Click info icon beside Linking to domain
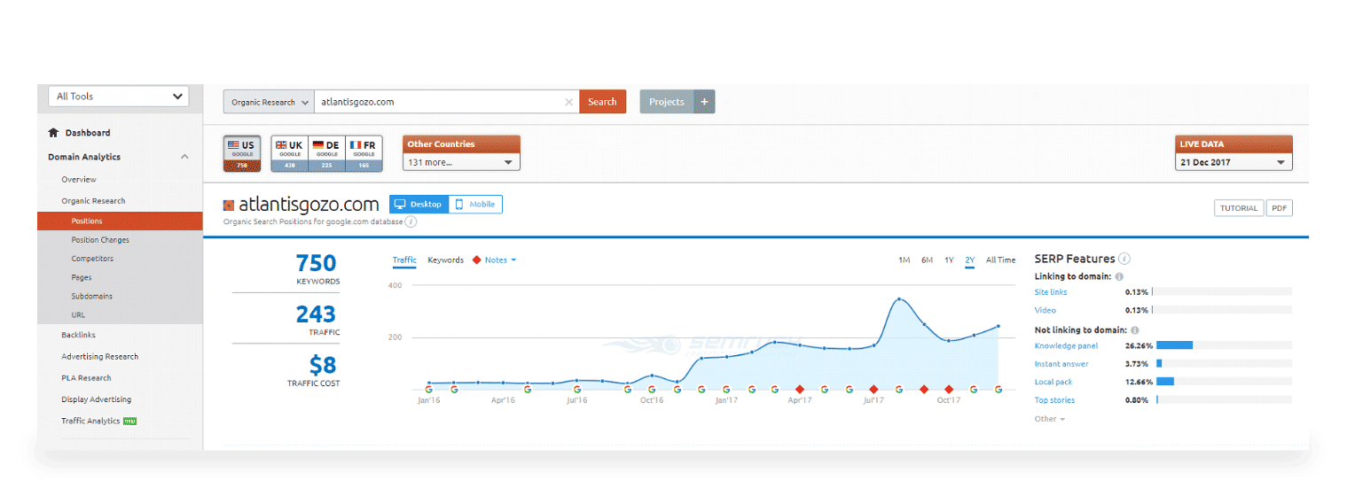 point(1119,277)
